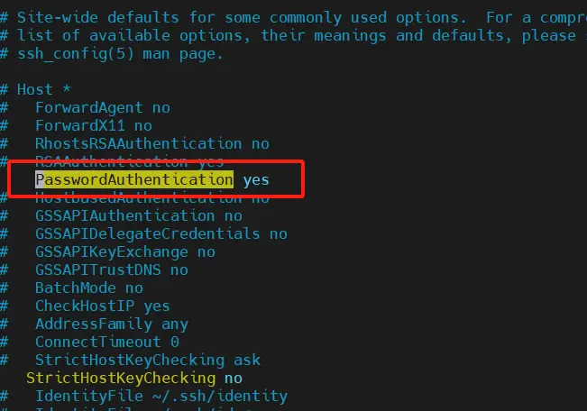Place cursor on the ForwardAgent no line
The image size is (587, 411).
pos(102,107)
